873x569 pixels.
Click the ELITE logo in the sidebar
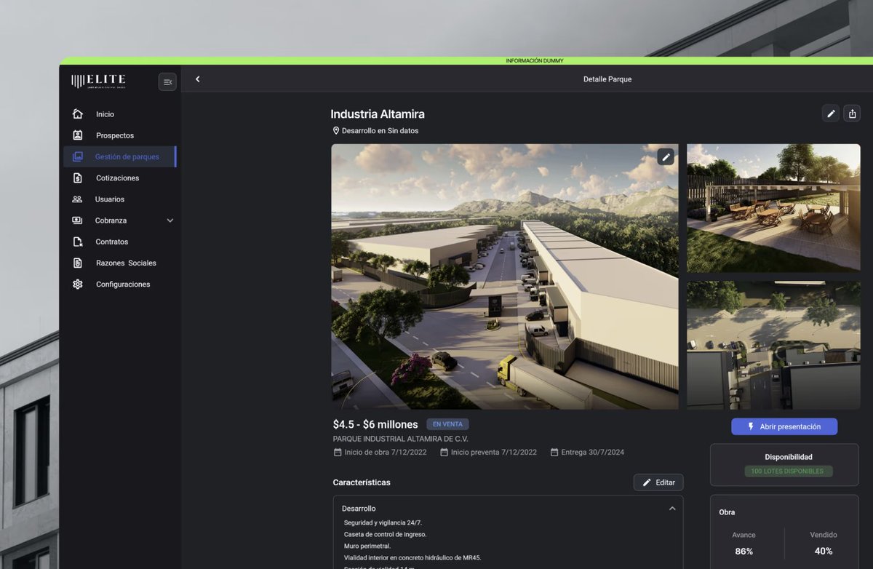(98, 81)
